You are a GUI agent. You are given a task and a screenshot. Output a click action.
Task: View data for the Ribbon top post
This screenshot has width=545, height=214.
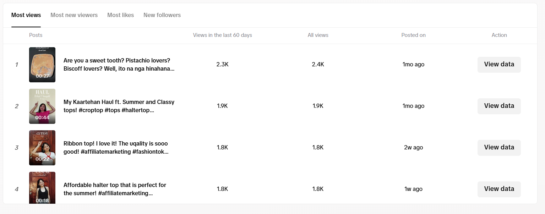point(499,148)
